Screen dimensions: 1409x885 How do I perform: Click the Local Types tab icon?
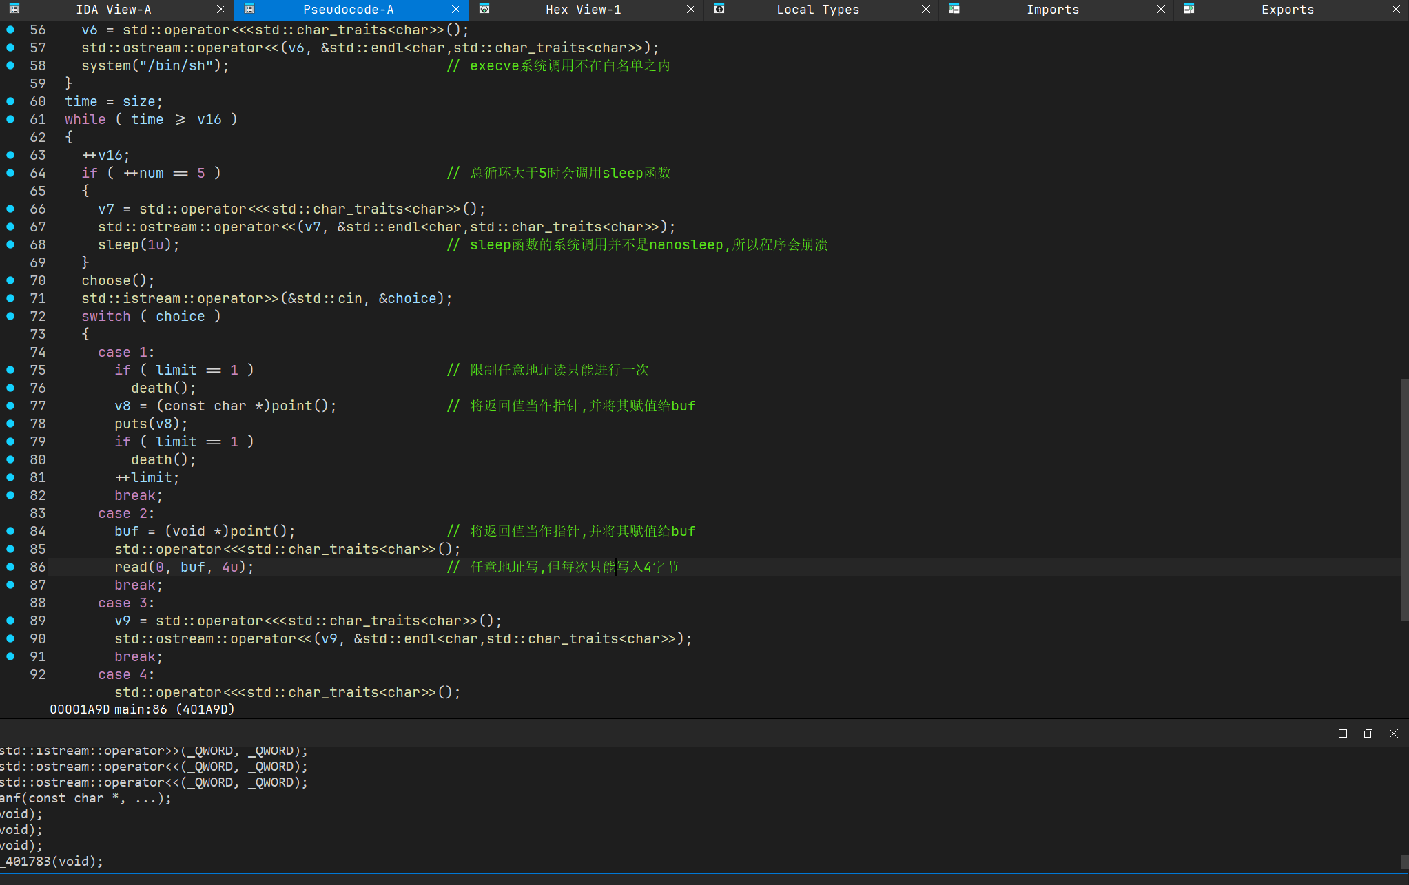719,9
